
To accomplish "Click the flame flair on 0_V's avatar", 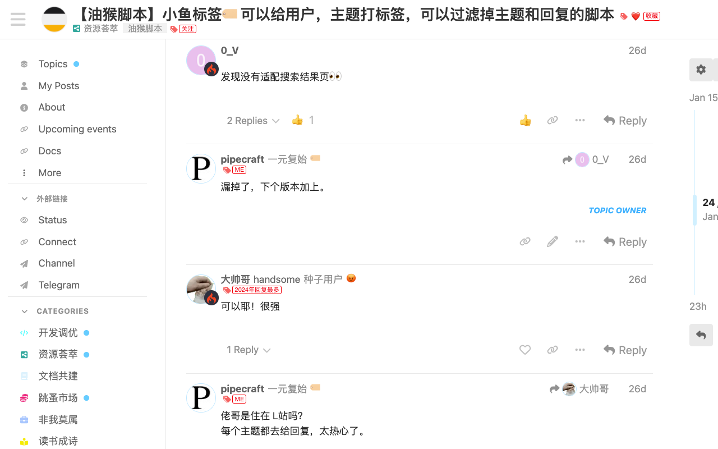I will point(211,70).
